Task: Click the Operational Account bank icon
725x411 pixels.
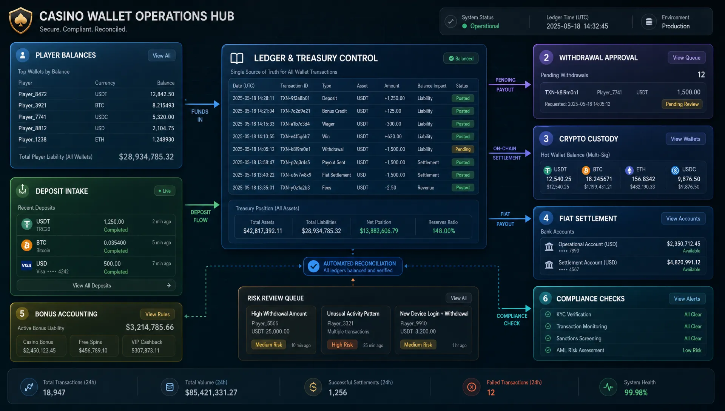Action: pyautogui.click(x=549, y=247)
